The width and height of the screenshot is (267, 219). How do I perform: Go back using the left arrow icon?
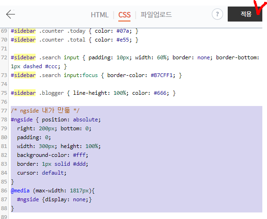tap(11, 14)
